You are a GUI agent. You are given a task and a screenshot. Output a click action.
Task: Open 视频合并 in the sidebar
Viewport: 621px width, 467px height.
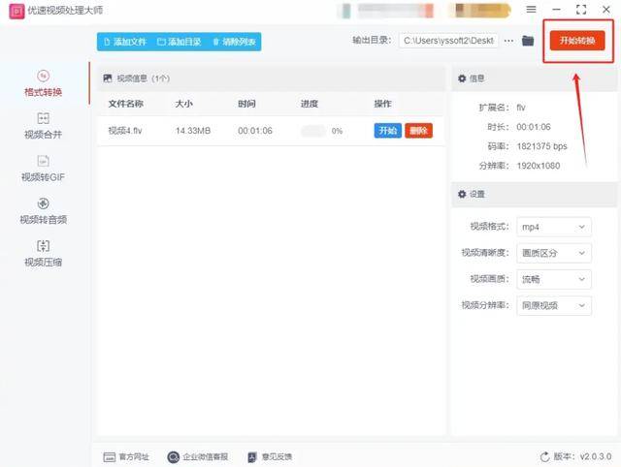[43, 126]
